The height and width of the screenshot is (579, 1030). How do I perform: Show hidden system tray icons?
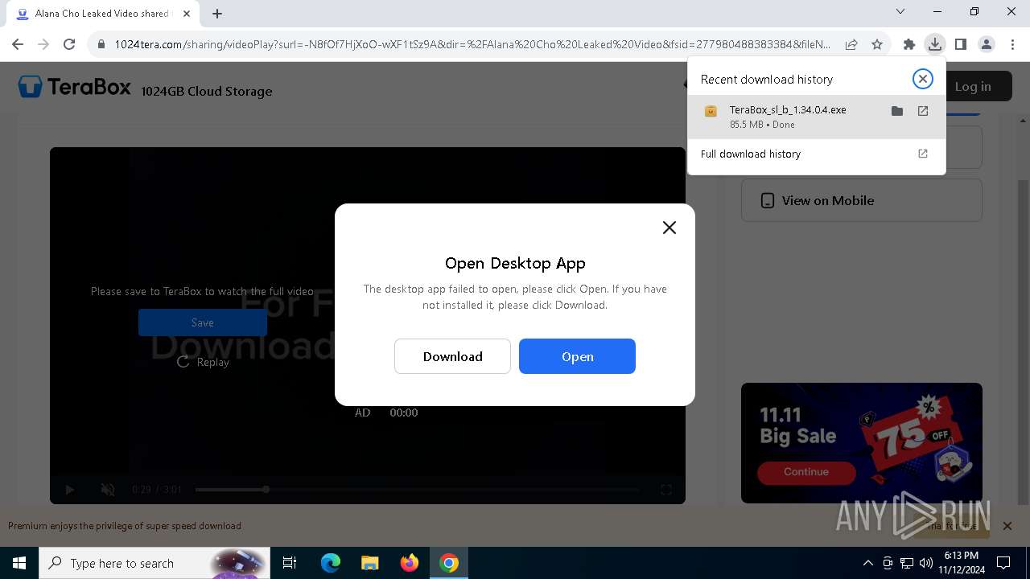pos(867,563)
